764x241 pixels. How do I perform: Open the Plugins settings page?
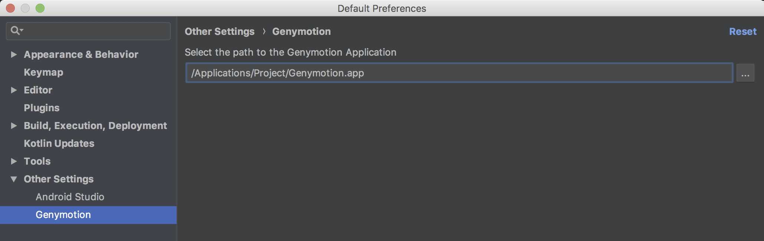[x=42, y=108]
